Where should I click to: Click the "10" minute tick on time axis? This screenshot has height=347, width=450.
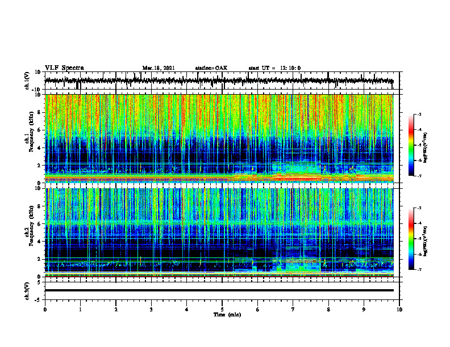coord(399,310)
